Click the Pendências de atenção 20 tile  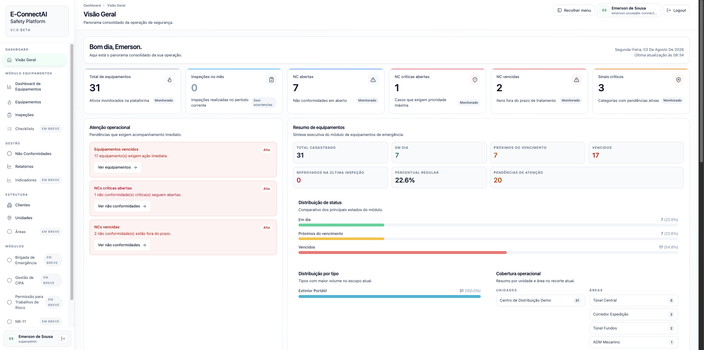pyautogui.click(x=587, y=177)
